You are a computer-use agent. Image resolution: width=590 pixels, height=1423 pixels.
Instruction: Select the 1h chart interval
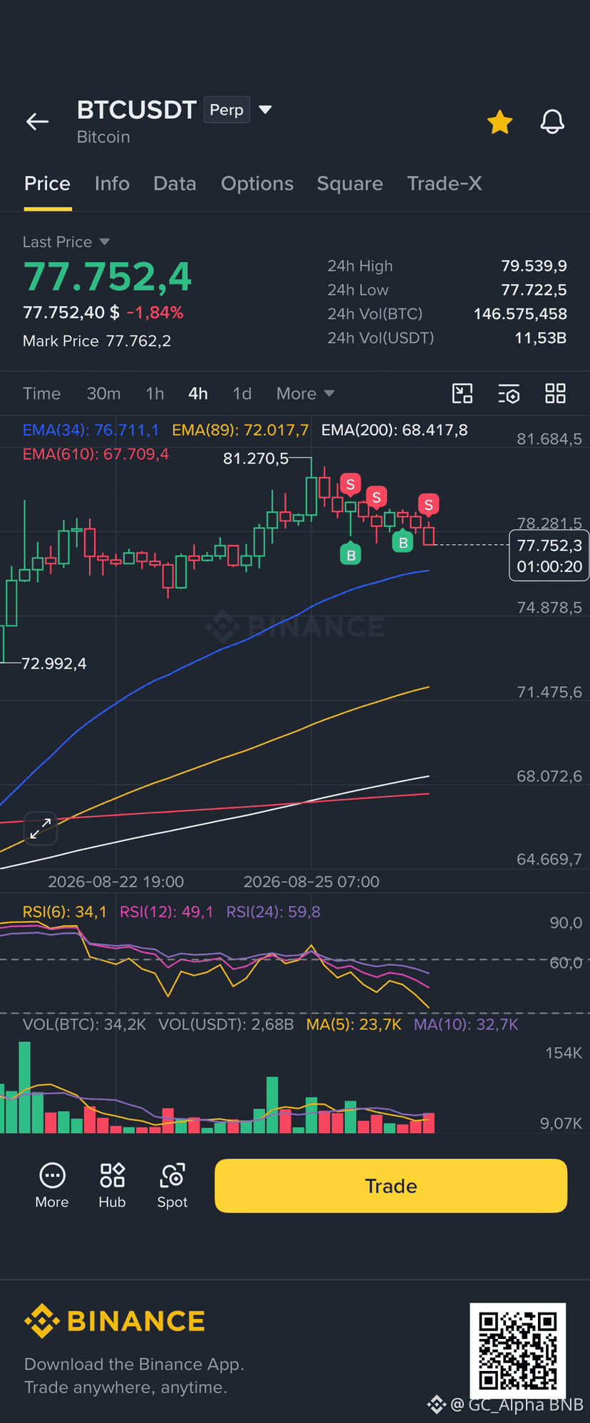155,394
